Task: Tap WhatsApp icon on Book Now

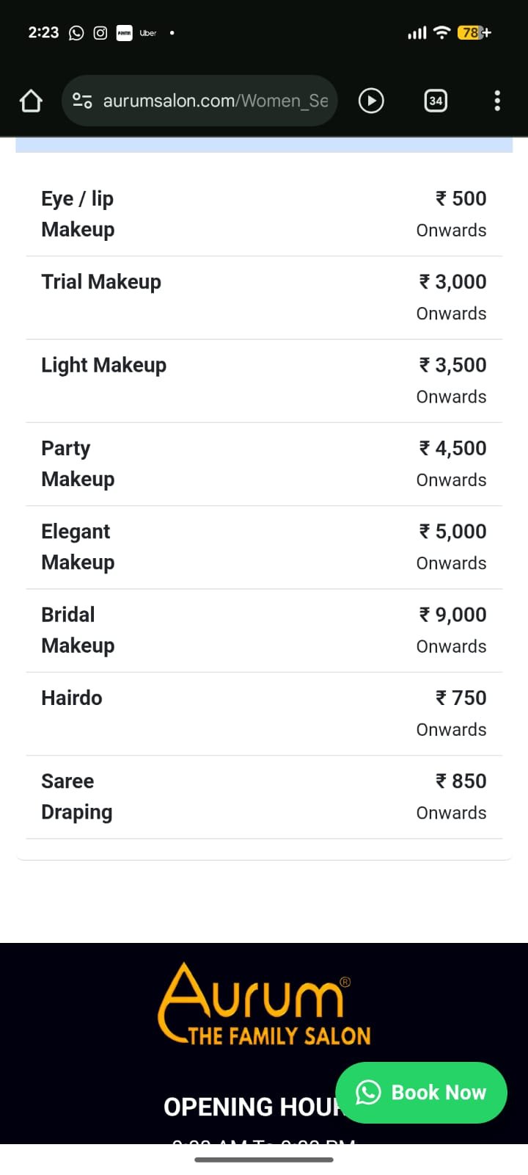Action: [x=368, y=1092]
